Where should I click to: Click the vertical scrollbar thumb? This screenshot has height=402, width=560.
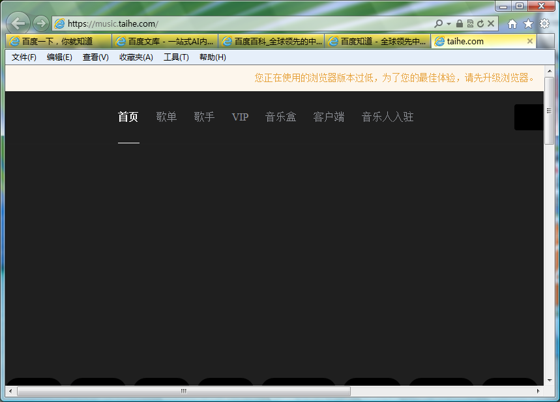pyautogui.click(x=550, y=111)
